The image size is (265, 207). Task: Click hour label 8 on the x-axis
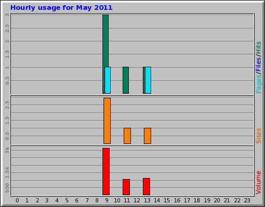[97, 200]
